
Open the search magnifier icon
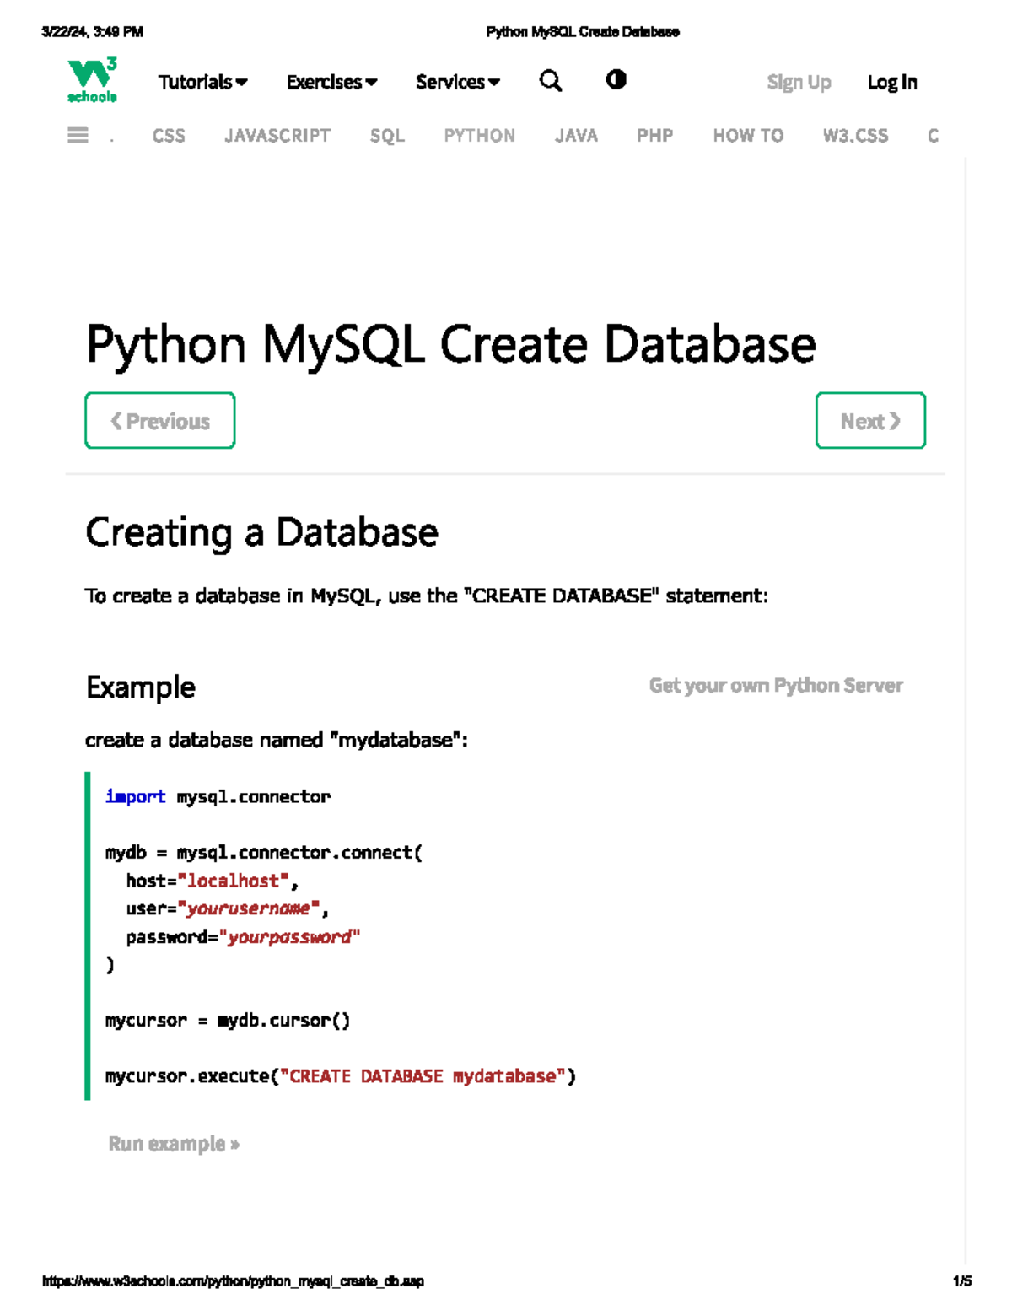[x=551, y=81]
